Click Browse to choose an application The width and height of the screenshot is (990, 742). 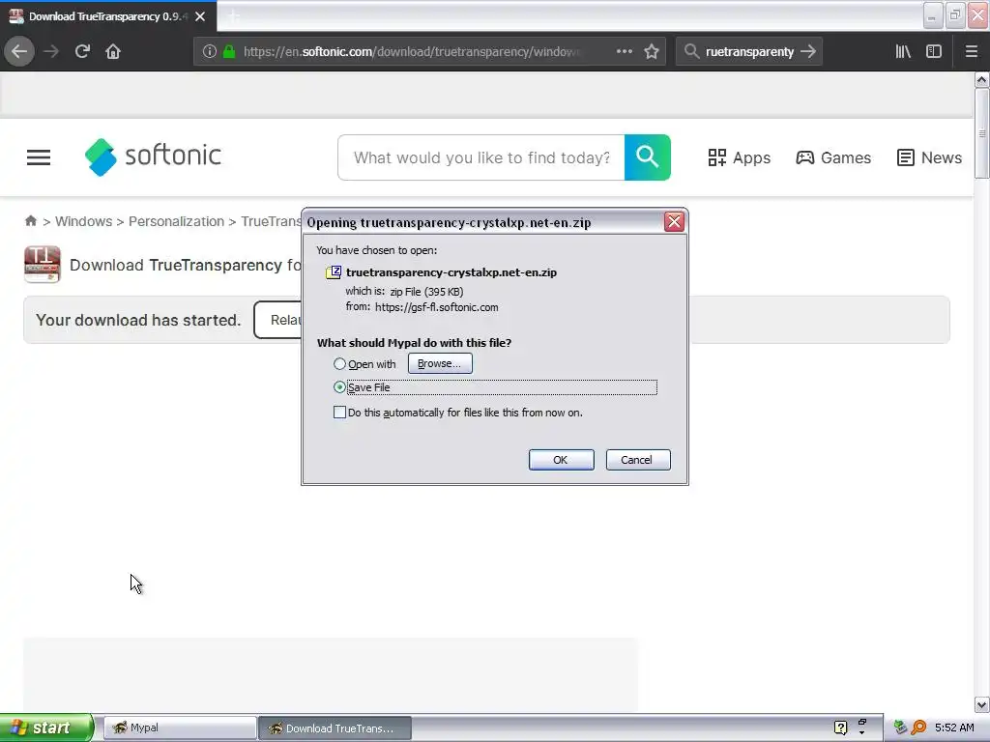440,363
